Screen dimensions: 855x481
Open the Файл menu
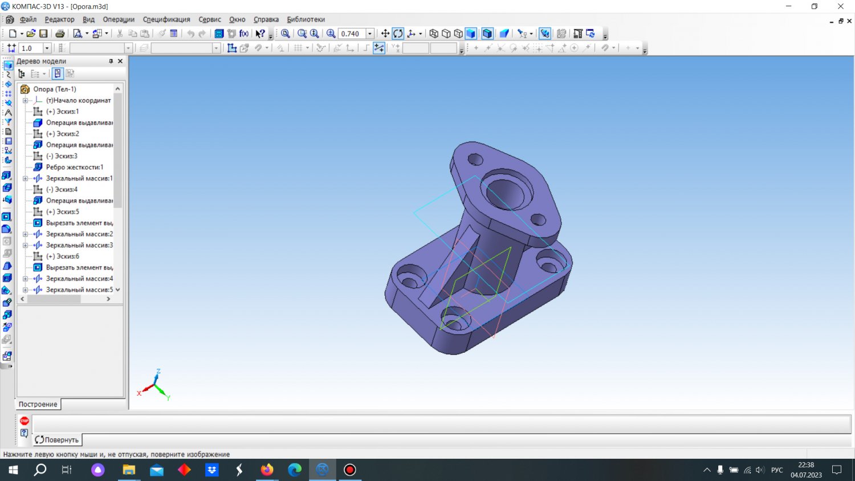tap(28, 19)
